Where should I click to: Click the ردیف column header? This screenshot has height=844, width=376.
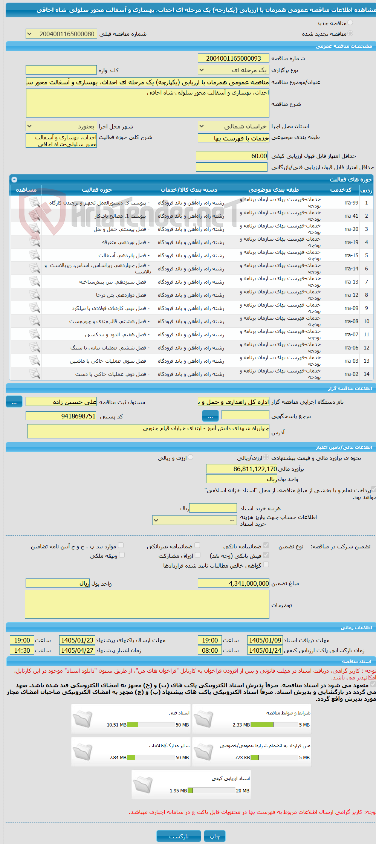click(366, 190)
